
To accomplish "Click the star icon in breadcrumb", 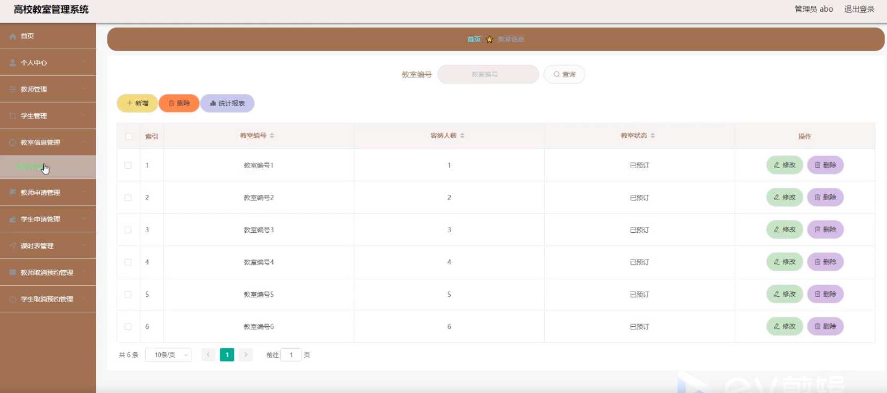I will tap(489, 40).
